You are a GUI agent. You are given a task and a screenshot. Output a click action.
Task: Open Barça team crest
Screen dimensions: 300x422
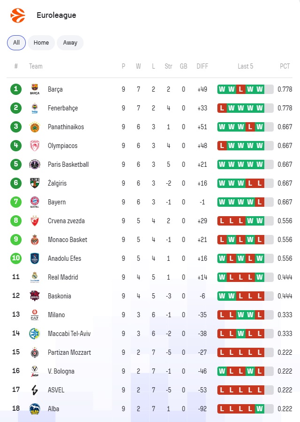pos(35,89)
